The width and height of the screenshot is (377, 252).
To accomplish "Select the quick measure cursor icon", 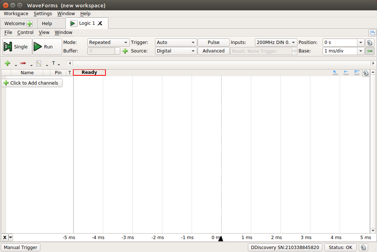I will (335, 72).
